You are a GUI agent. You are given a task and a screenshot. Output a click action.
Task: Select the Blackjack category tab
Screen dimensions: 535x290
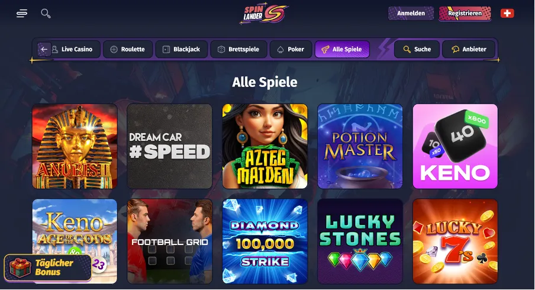coord(182,49)
